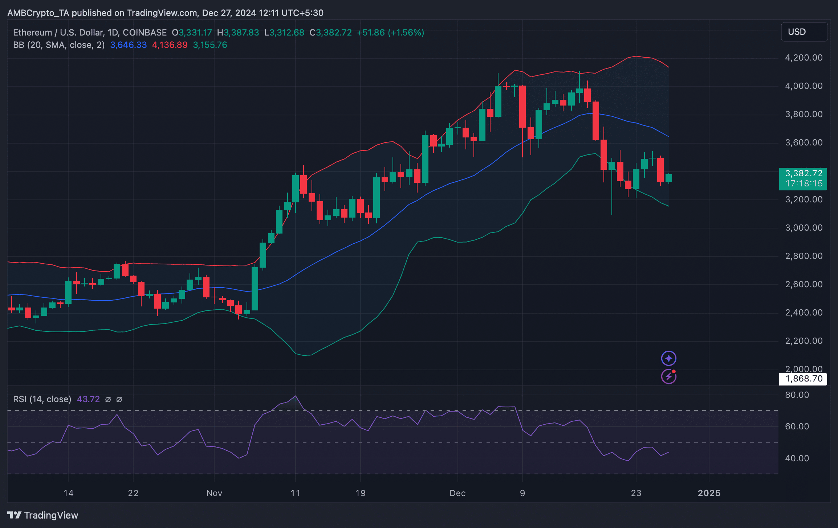The height and width of the screenshot is (528, 838).
Task: Click the 3,200.00 price axis label
Action: point(804,199)
